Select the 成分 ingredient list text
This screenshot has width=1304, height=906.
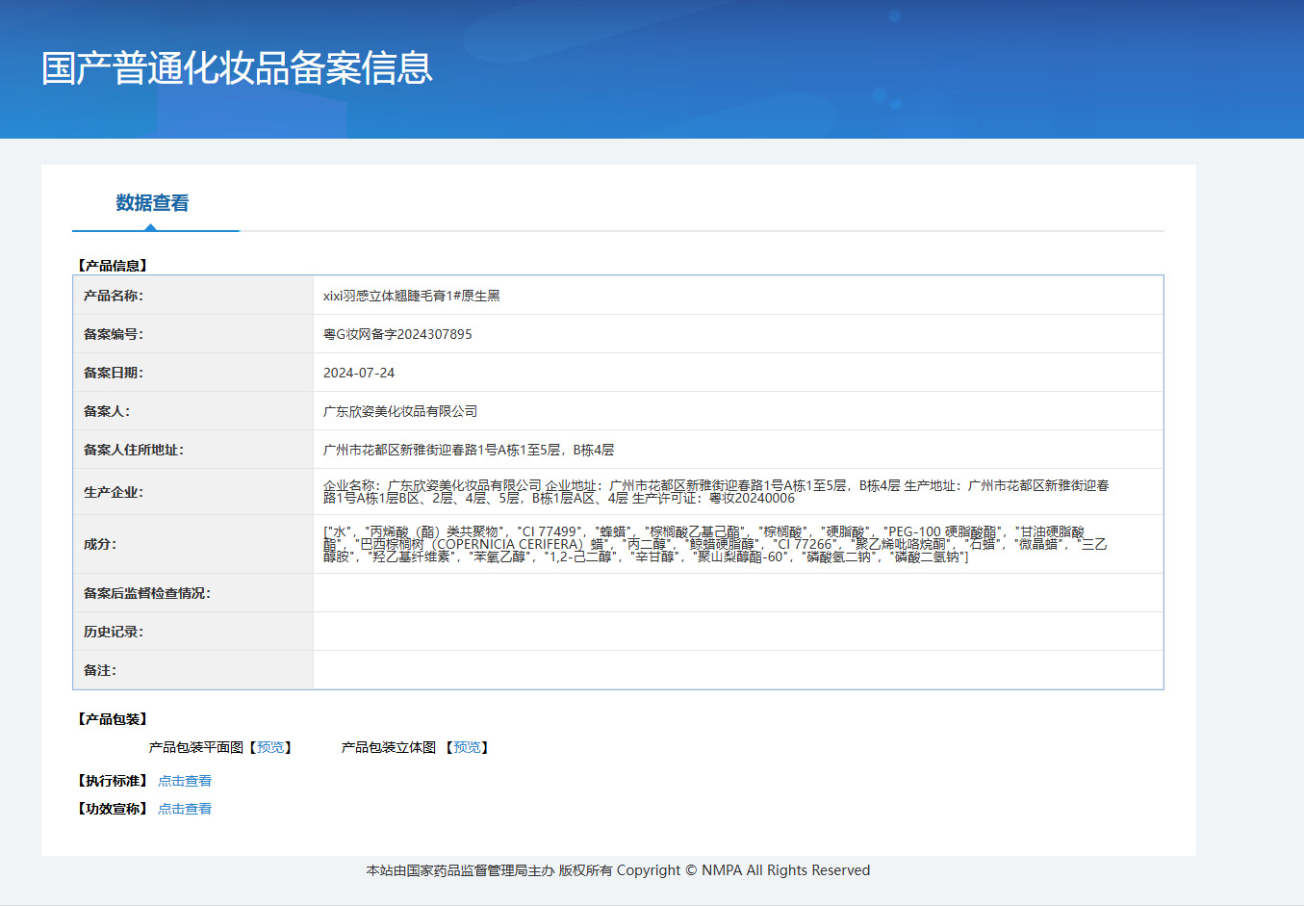[x=715, y=544]
